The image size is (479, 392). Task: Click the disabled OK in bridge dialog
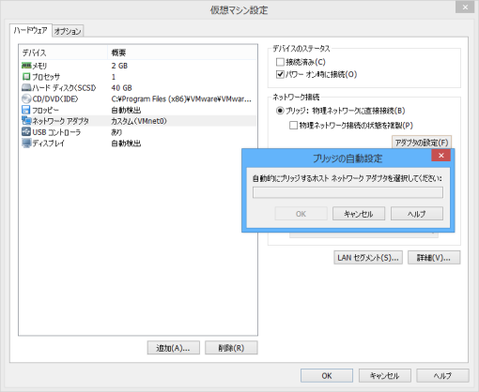pos(301,214)
